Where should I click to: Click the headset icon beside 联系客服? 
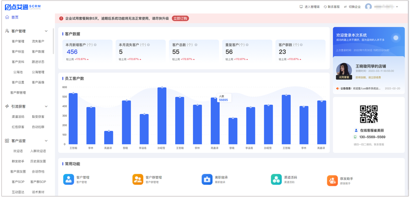(325, 7)
